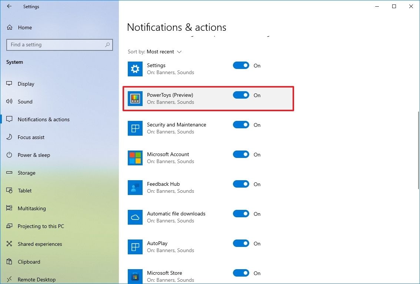Select Multitasking in the sidebar
420x284 pixels.
click(x=60, y=208)
